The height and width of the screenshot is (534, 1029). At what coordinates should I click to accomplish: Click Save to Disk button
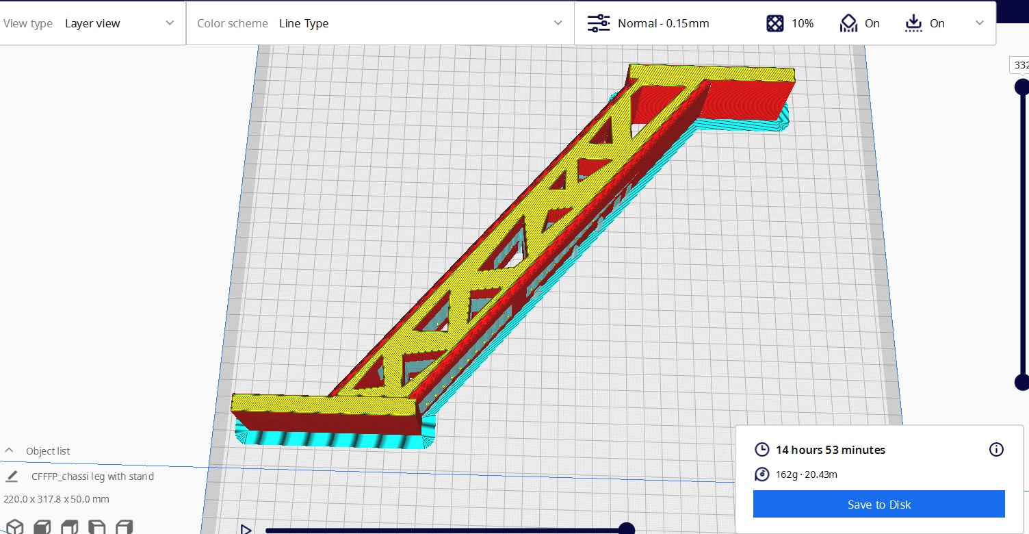click(878, 505)
